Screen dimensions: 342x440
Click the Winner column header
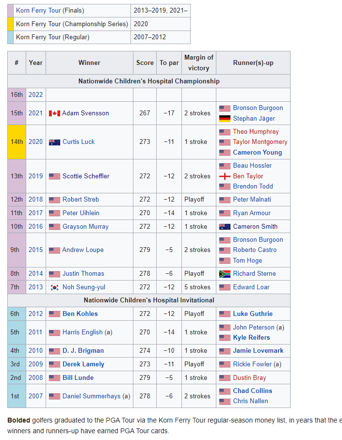click(89, 63)
